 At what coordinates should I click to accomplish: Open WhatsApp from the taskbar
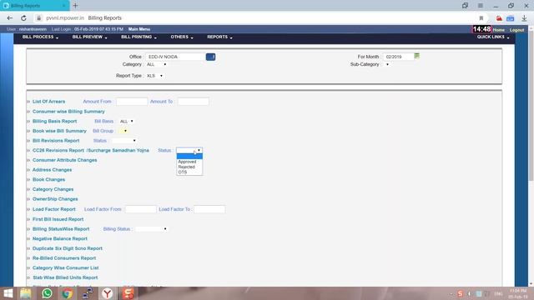point(47,293)
